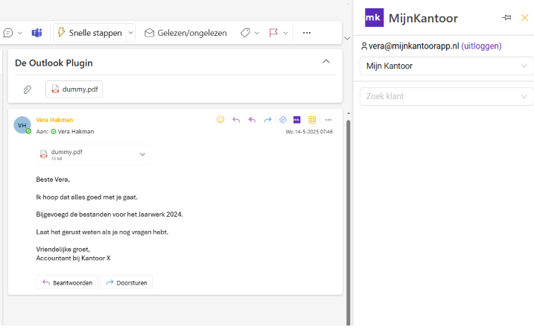Viewport: 534px width, 330px height.
Task: Click recipient Vera Hakman after Aan:
Action: pyautogui.click(x=76, y=131)
